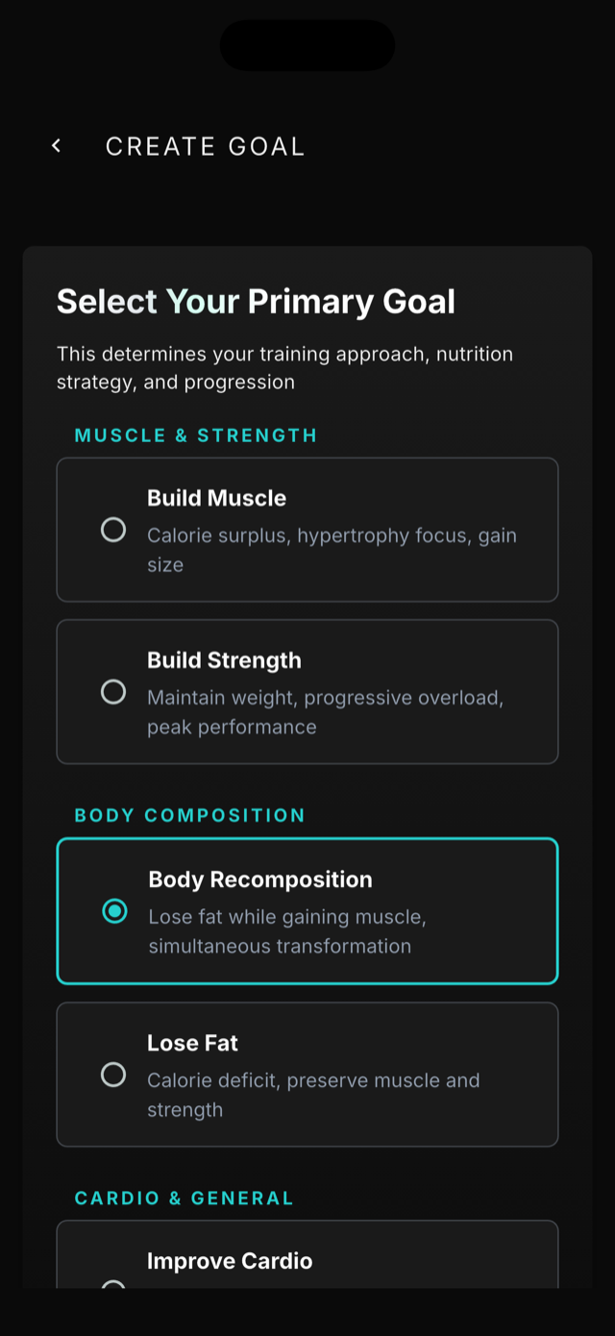Screen dimensions: 615x1336
Task: Choose the Improve Cardio goal title
Action: (x=230, y=1261)
